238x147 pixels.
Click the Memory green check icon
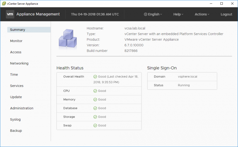point(95,100)
